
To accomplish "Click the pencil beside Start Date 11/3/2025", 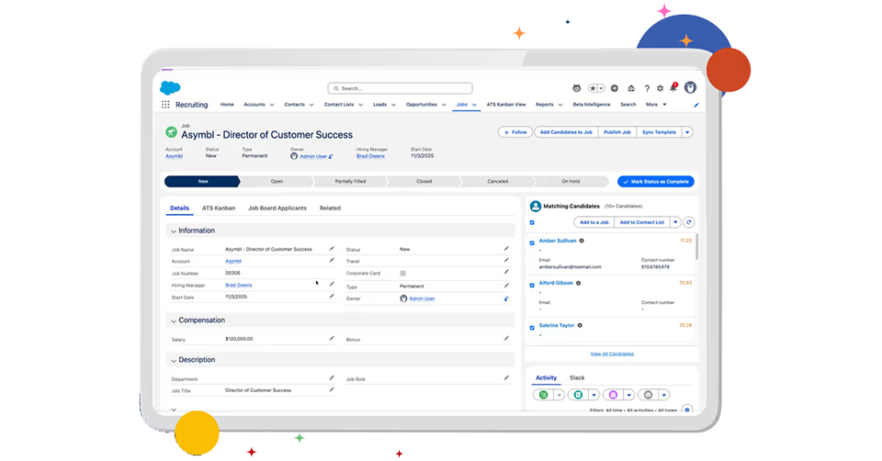I will pyautogui.click(x=332, y=297).
